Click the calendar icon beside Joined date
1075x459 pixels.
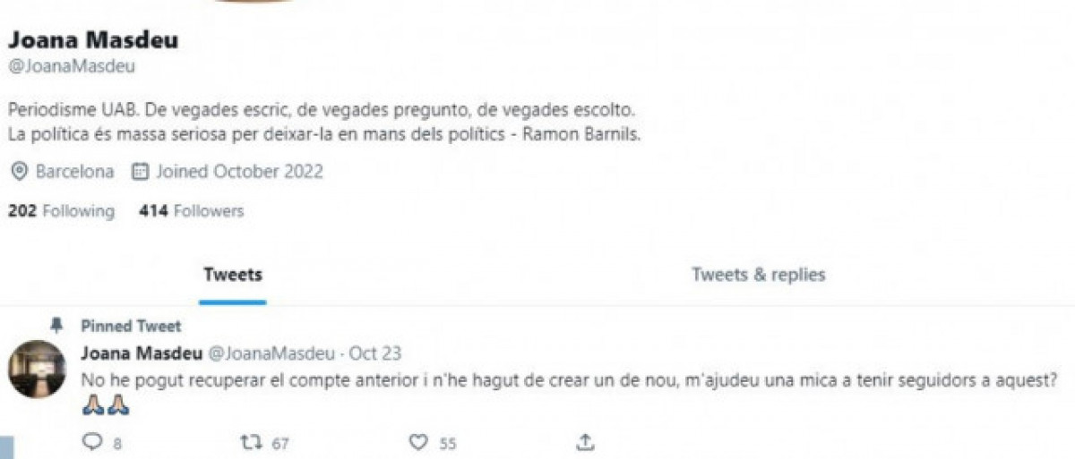pyautogui.click(x=140, y=171)
